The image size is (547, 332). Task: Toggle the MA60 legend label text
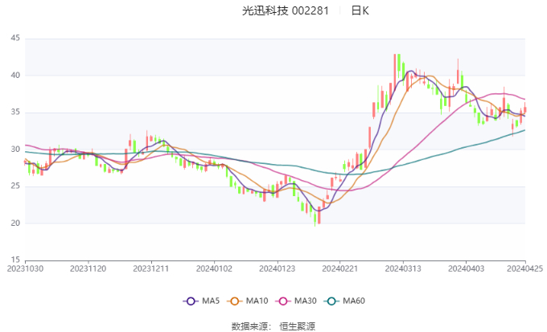coord(354,301)
